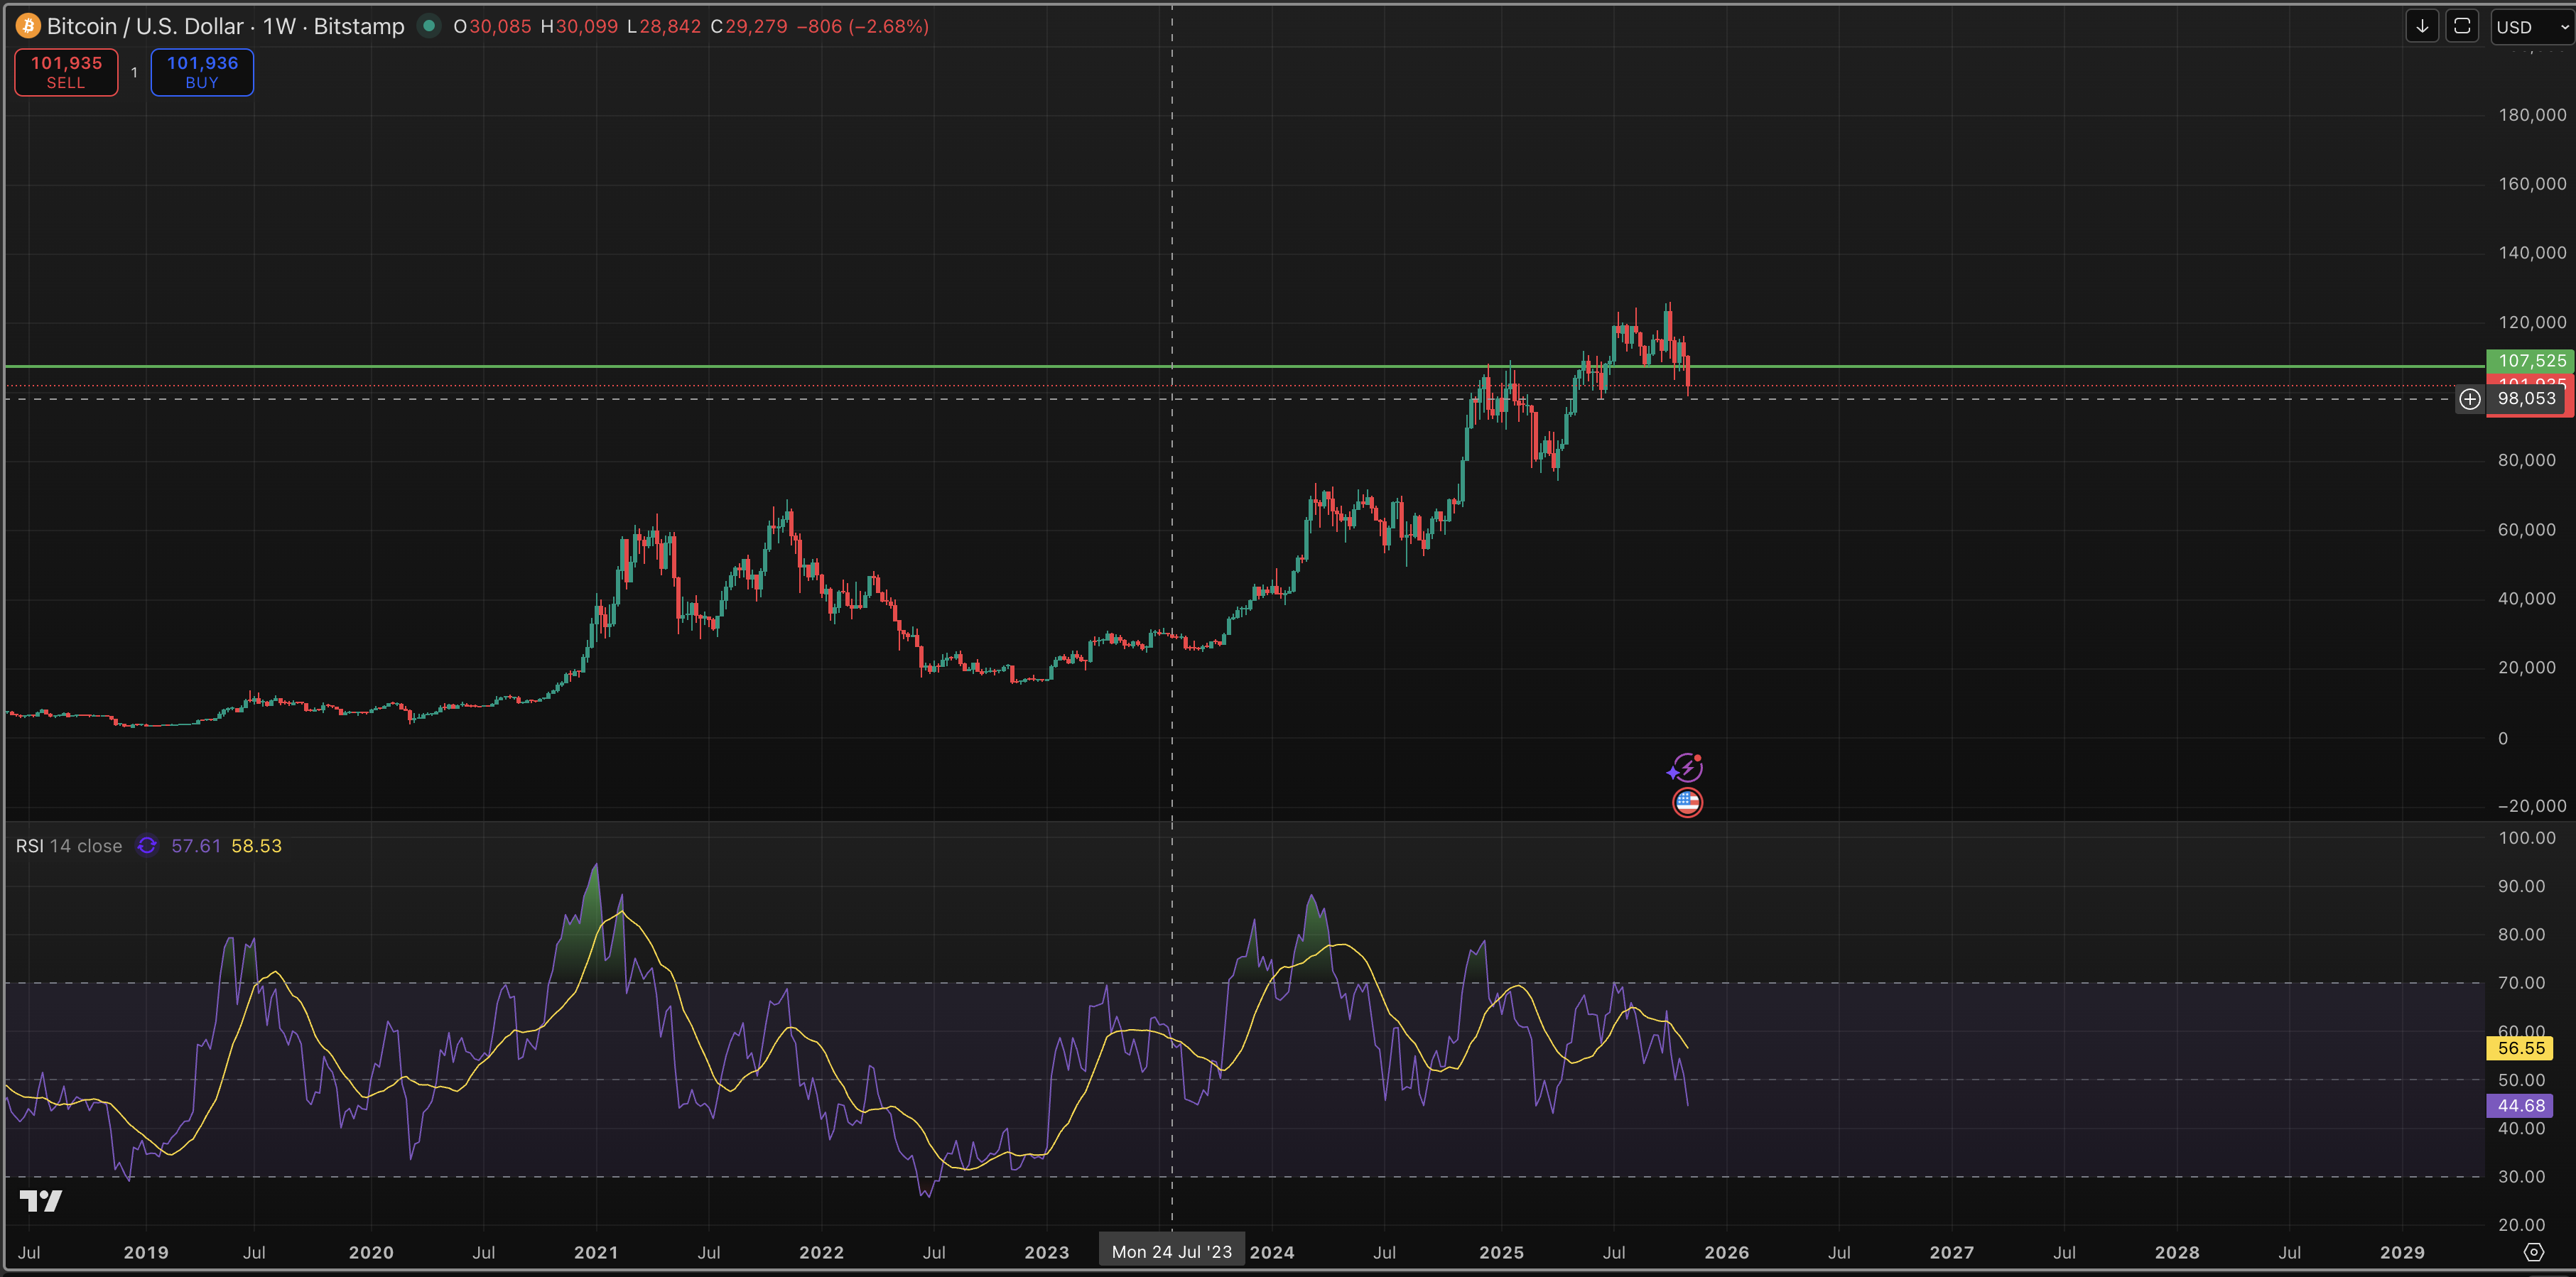Toggle fullscreen chart mode icon
Image resolution: width=2576 pixels, height=1277 pixels.
point(2462,26)
